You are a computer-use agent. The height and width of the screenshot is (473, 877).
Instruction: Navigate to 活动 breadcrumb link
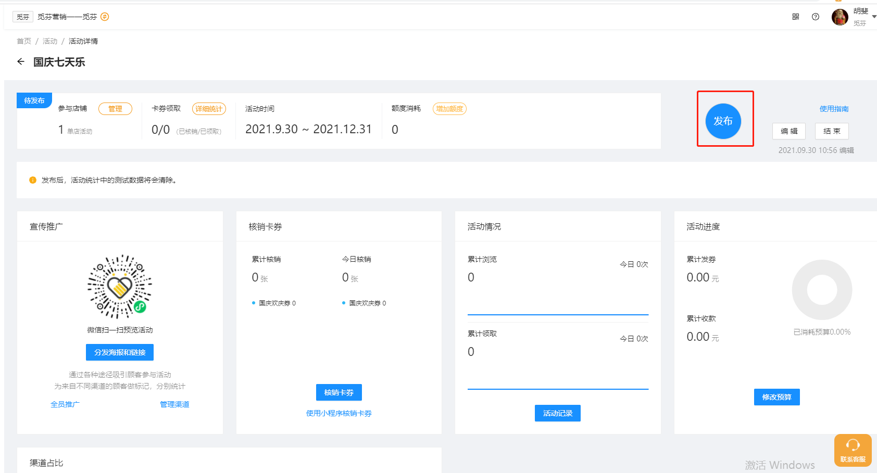pos(50,41)
